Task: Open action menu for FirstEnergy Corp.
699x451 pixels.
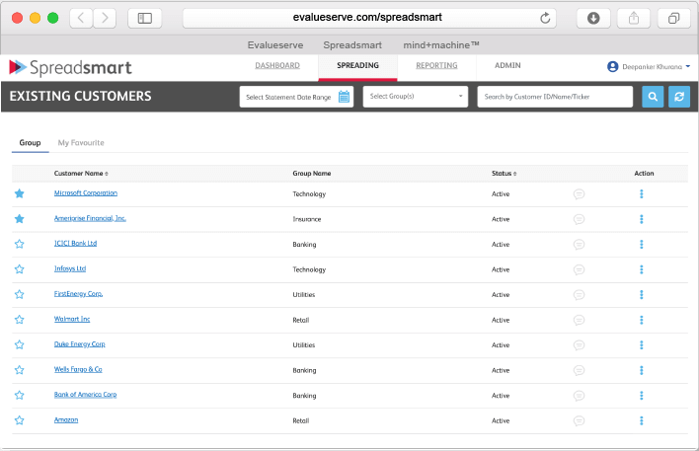Action: tap(642, 294)
